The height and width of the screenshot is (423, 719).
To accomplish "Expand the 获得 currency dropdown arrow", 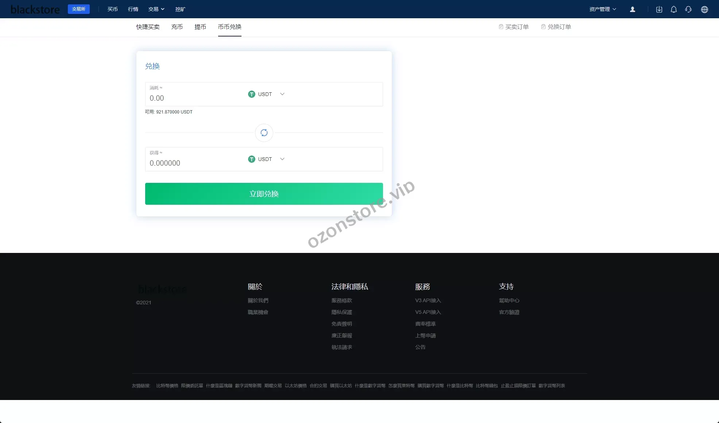I will (x=282, y=159).
